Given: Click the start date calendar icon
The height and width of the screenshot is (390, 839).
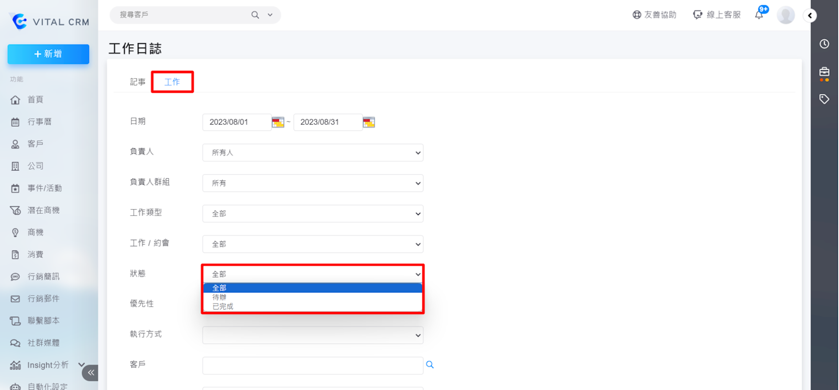Looking at the screenshot, I should click(x=278, y=122).
